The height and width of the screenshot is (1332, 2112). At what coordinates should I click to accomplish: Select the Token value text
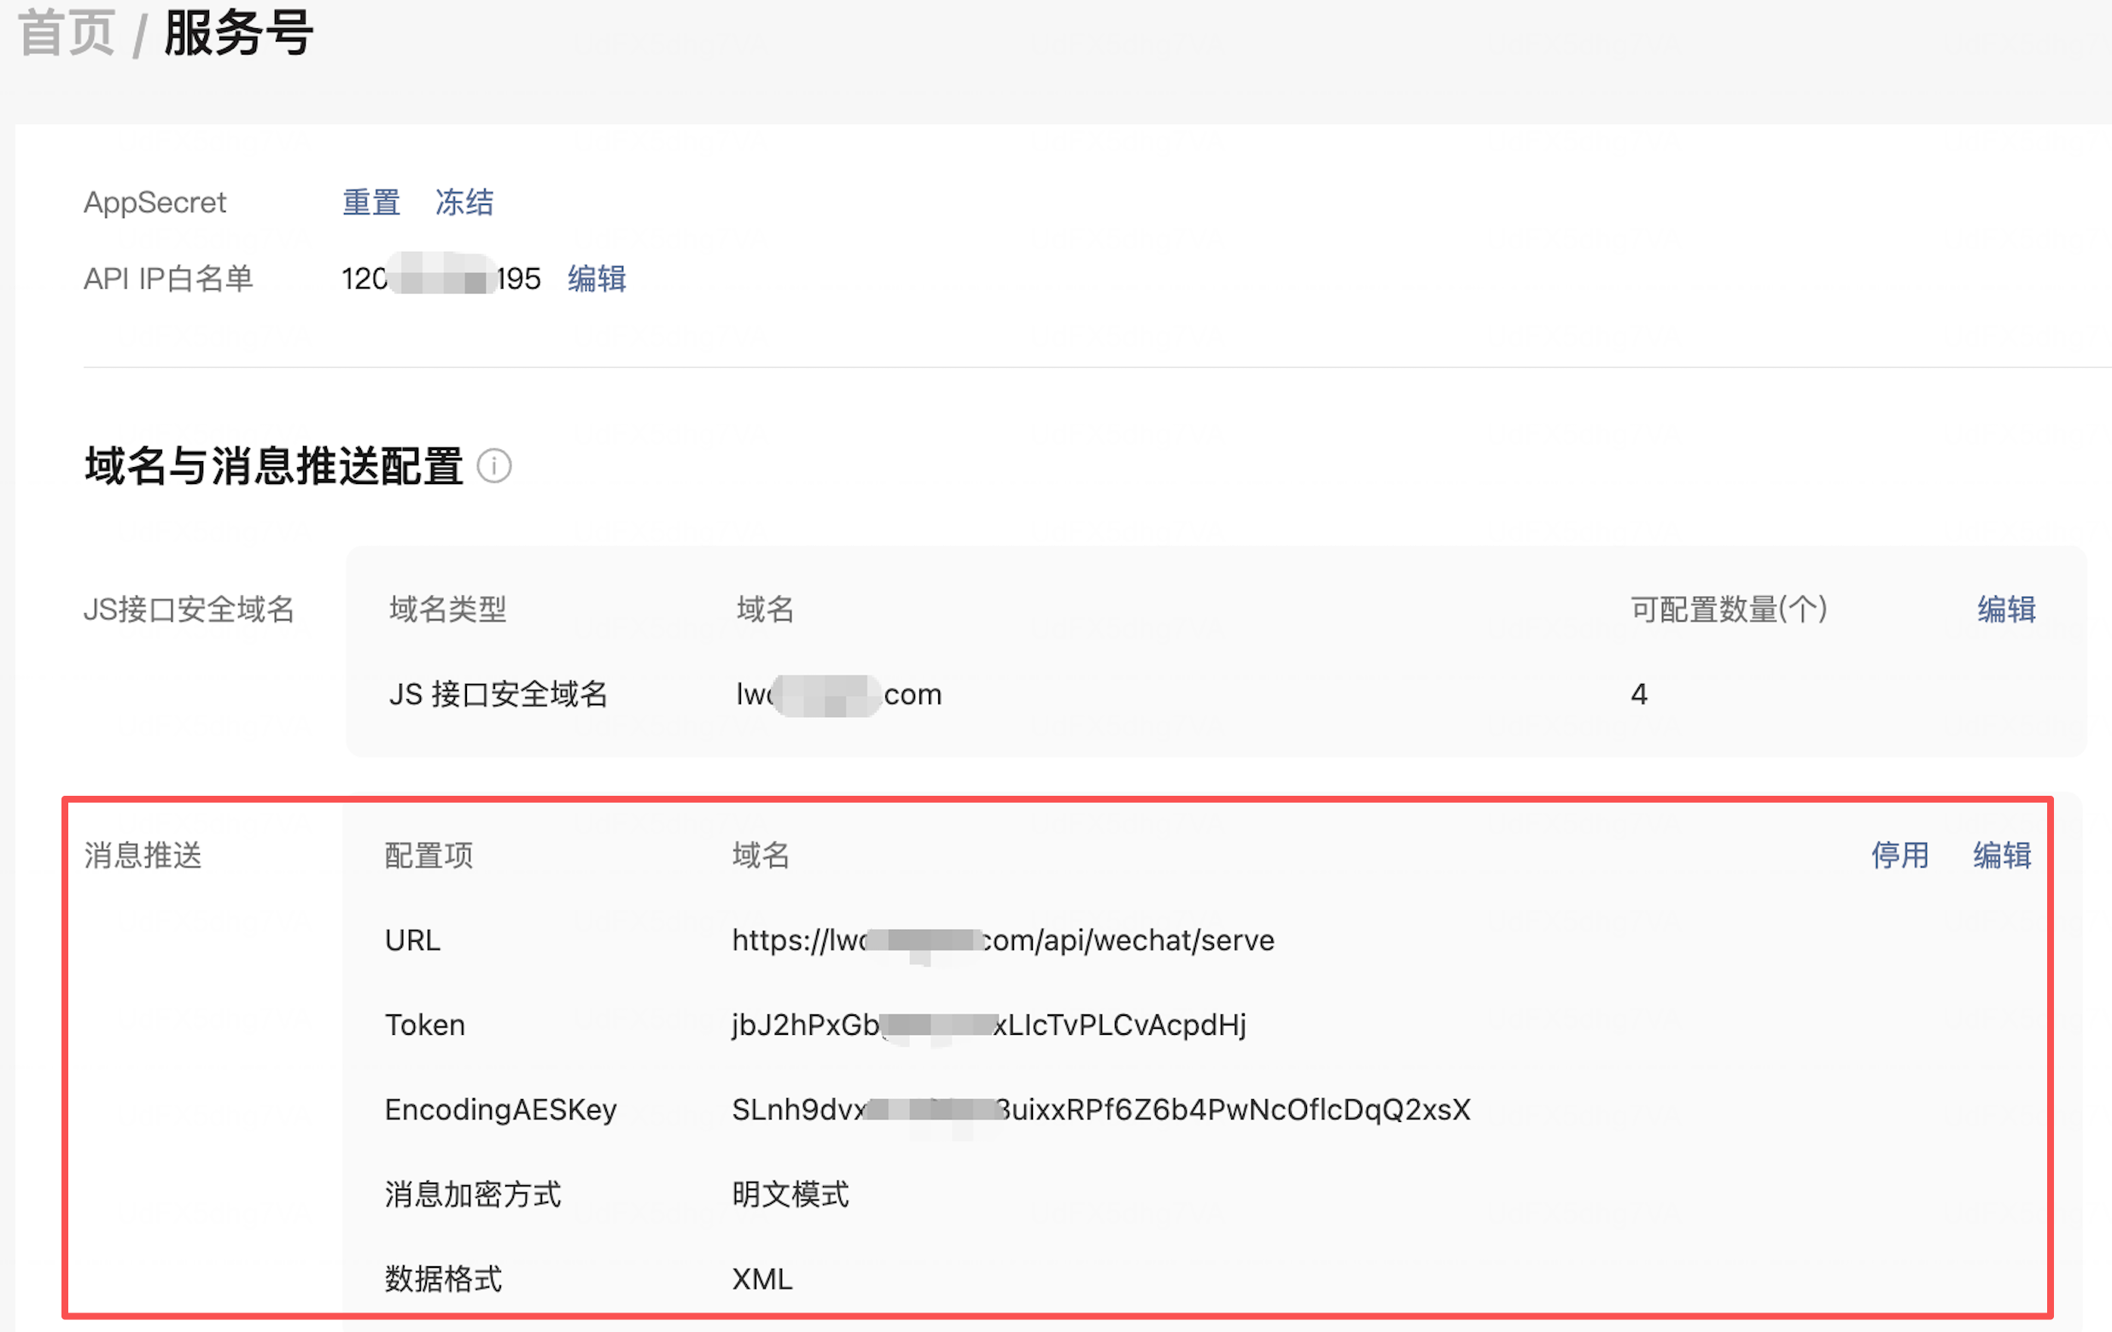[989, 1025]
